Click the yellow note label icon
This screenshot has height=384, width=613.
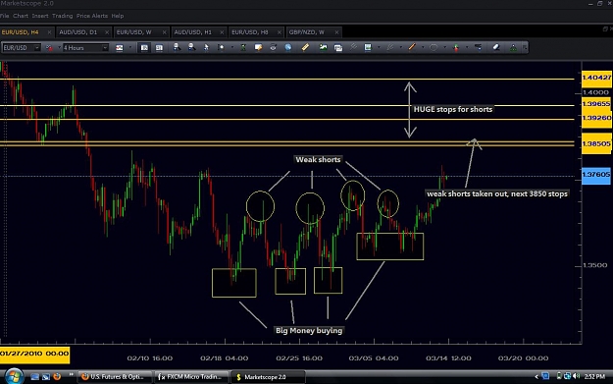click(x=258, y=47)
